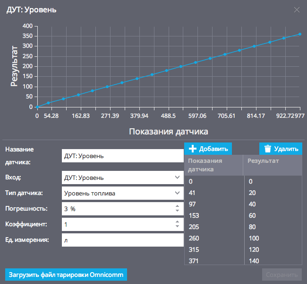Screen dimensions: 307x284
Task: Focus the Название датчика text field
Action: (123, 156)
